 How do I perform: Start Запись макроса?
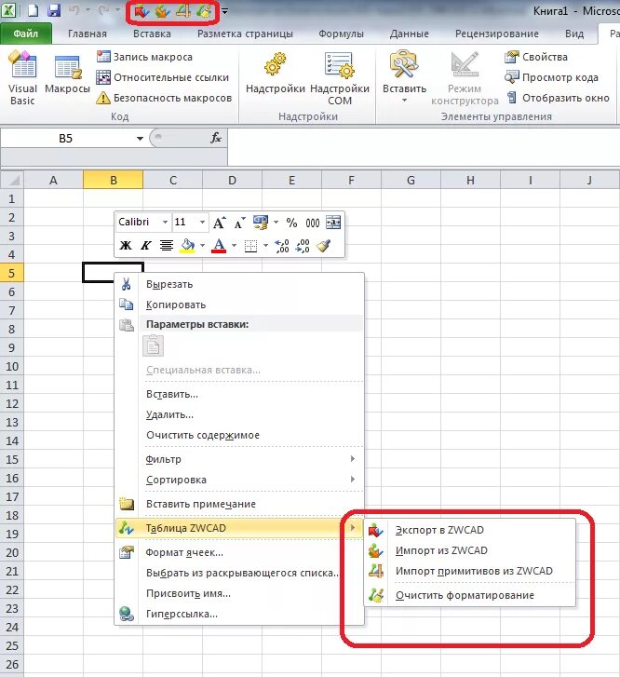tap(144, 57)
